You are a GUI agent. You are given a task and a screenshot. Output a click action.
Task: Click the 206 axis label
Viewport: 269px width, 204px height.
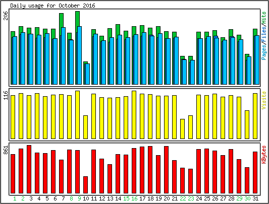6,16
